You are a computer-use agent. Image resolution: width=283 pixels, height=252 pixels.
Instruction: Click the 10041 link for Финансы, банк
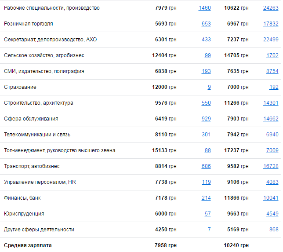tap(270, 198)
